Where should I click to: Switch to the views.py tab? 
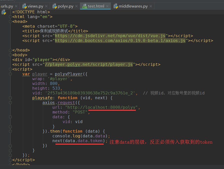35,6
